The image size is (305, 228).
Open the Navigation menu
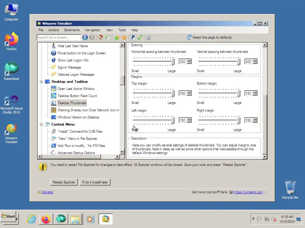pyautogui.click(x=93, y=30)
